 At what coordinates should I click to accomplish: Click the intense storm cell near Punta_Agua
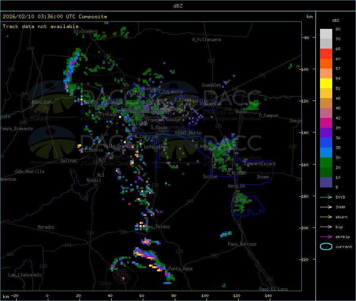click(x=145, y=254)
